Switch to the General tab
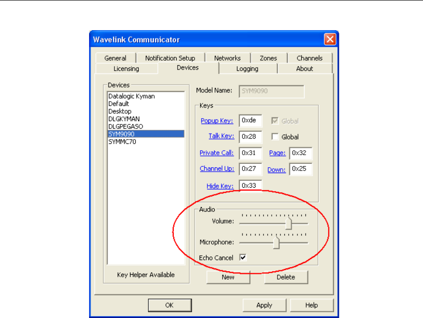Screen dimensions: 423x318 pyautogui.click(x=115, y=58)
